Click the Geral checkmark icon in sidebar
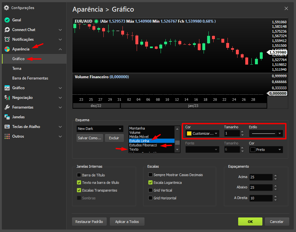The width and height of the screenshot is (296, 232). point(7,20)
